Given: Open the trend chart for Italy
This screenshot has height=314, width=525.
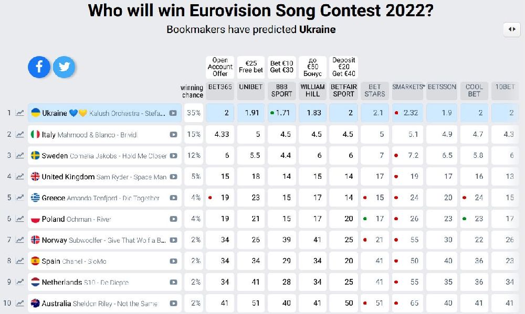Looking at the screenshot, I should [20, 134].
